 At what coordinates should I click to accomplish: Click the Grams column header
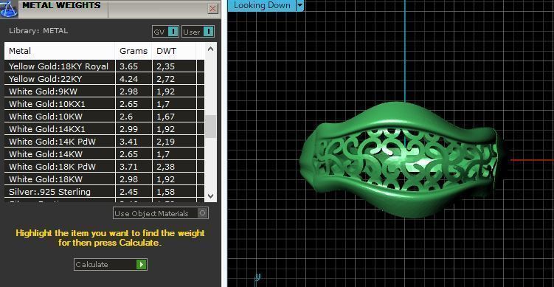pos(134,51)
